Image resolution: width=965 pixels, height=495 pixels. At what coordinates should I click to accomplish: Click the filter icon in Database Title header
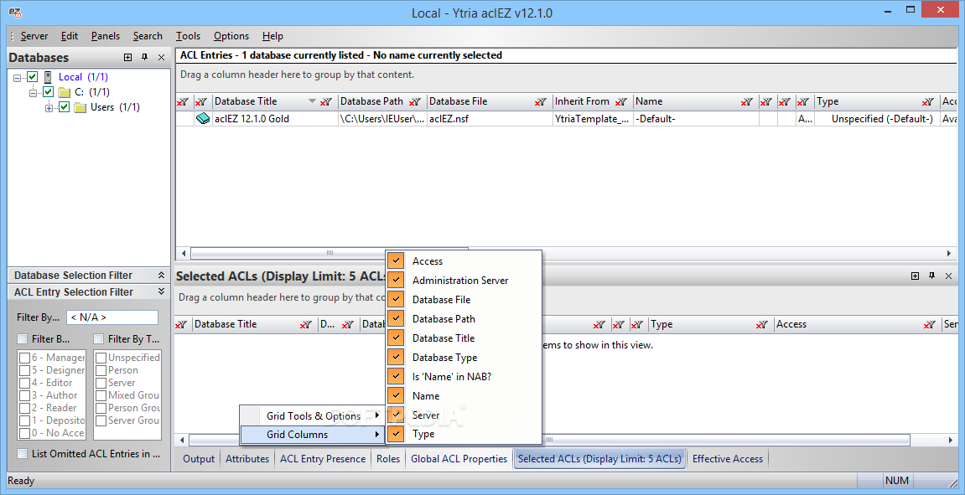326,102
